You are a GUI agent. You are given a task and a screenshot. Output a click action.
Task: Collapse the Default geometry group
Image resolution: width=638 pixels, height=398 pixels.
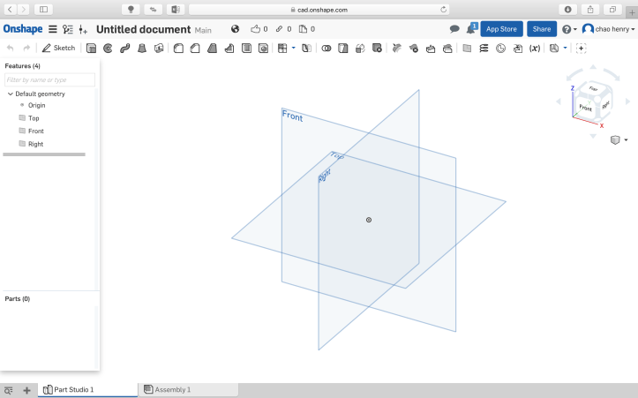10,94
